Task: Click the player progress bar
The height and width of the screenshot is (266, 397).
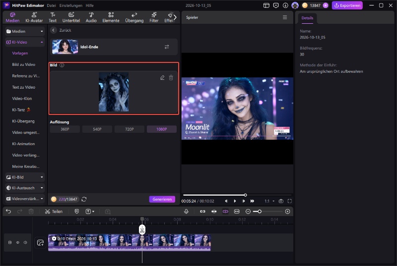Action: [237, 195]
